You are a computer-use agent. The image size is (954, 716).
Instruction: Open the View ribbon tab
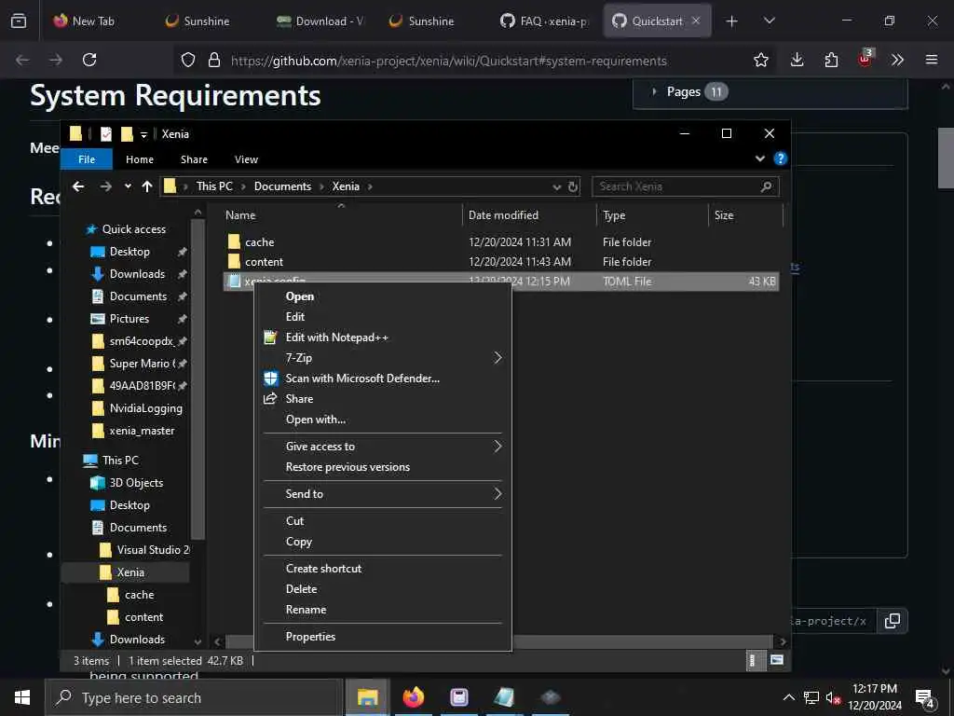tap(246, 158)
